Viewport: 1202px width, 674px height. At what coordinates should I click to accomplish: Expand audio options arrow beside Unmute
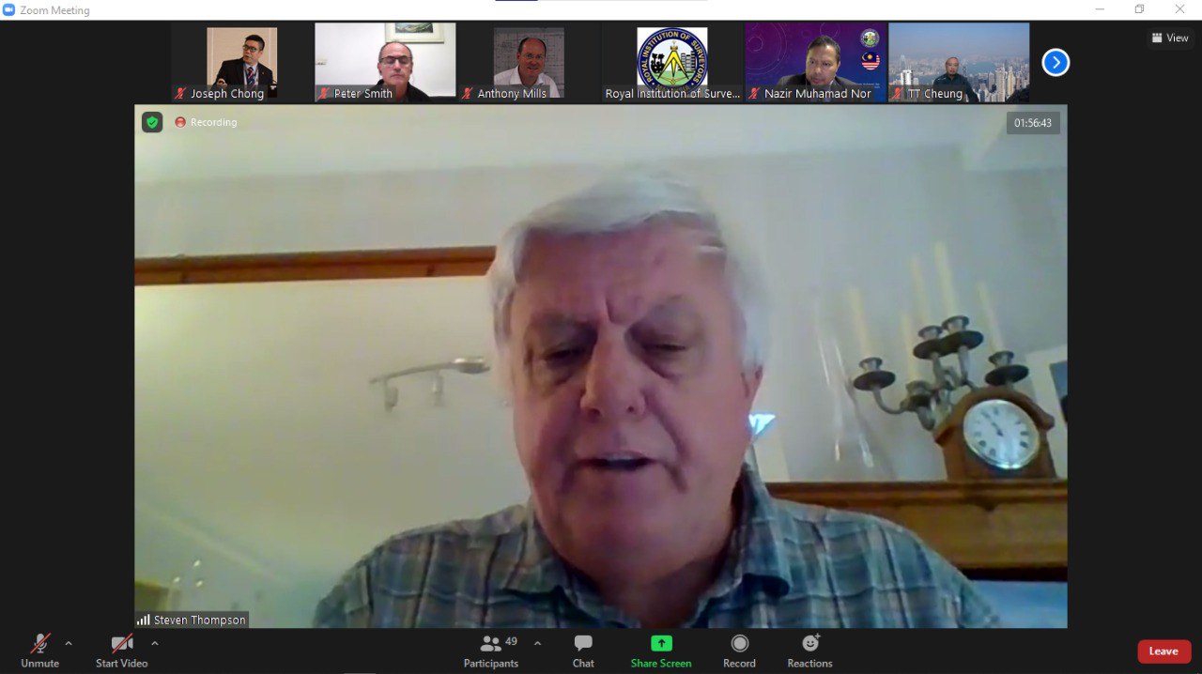pos(69,643)
